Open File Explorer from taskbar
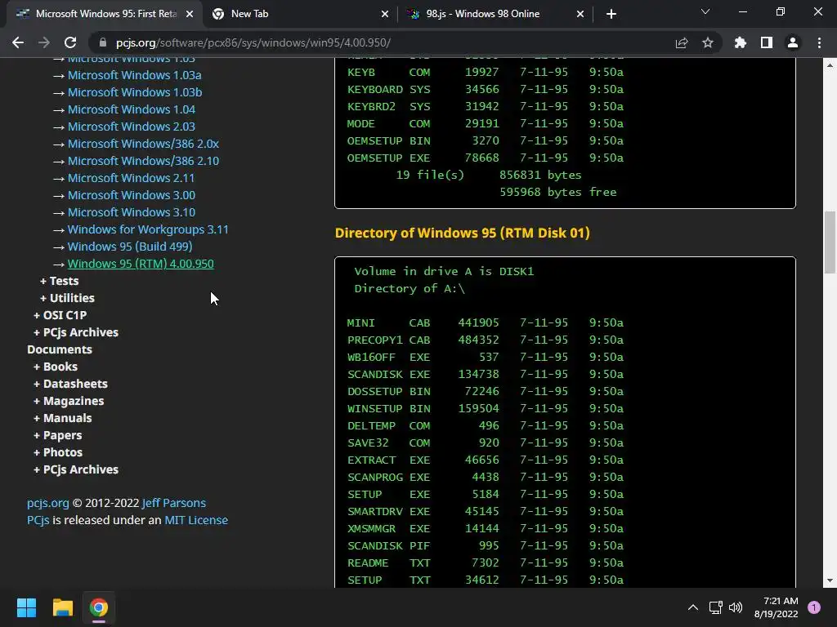837x627 pixels. (62, 607)
